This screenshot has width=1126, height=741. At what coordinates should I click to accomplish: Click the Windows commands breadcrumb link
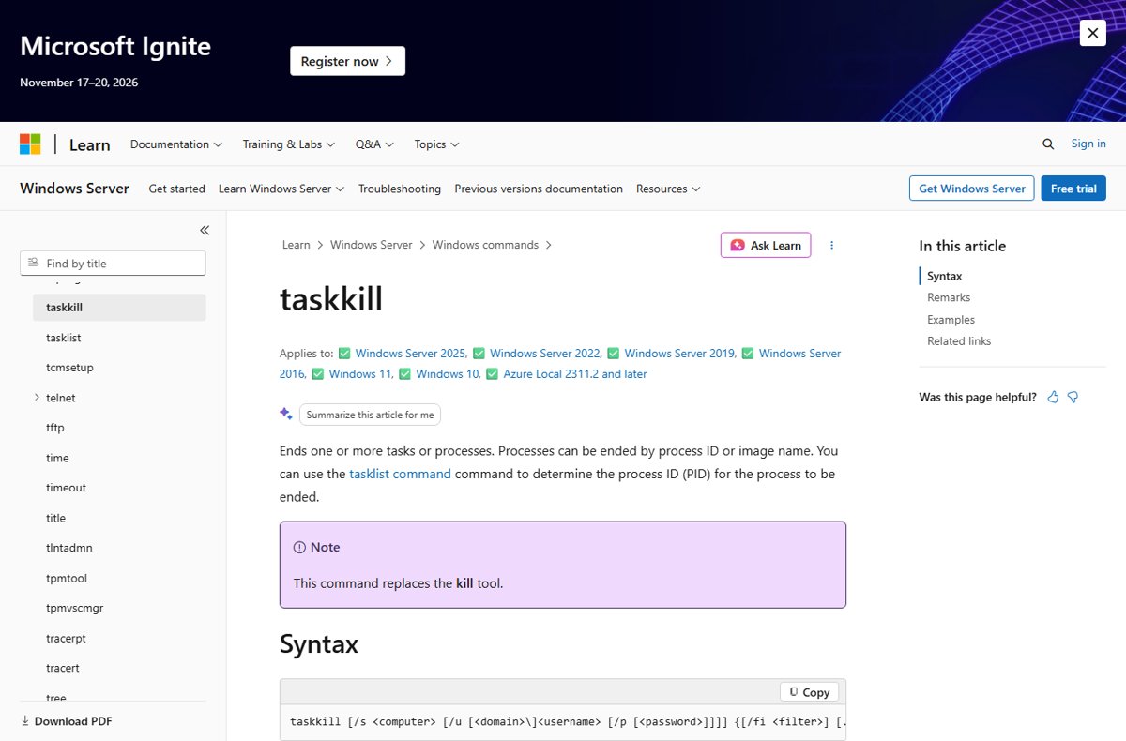tap(485, 245)
